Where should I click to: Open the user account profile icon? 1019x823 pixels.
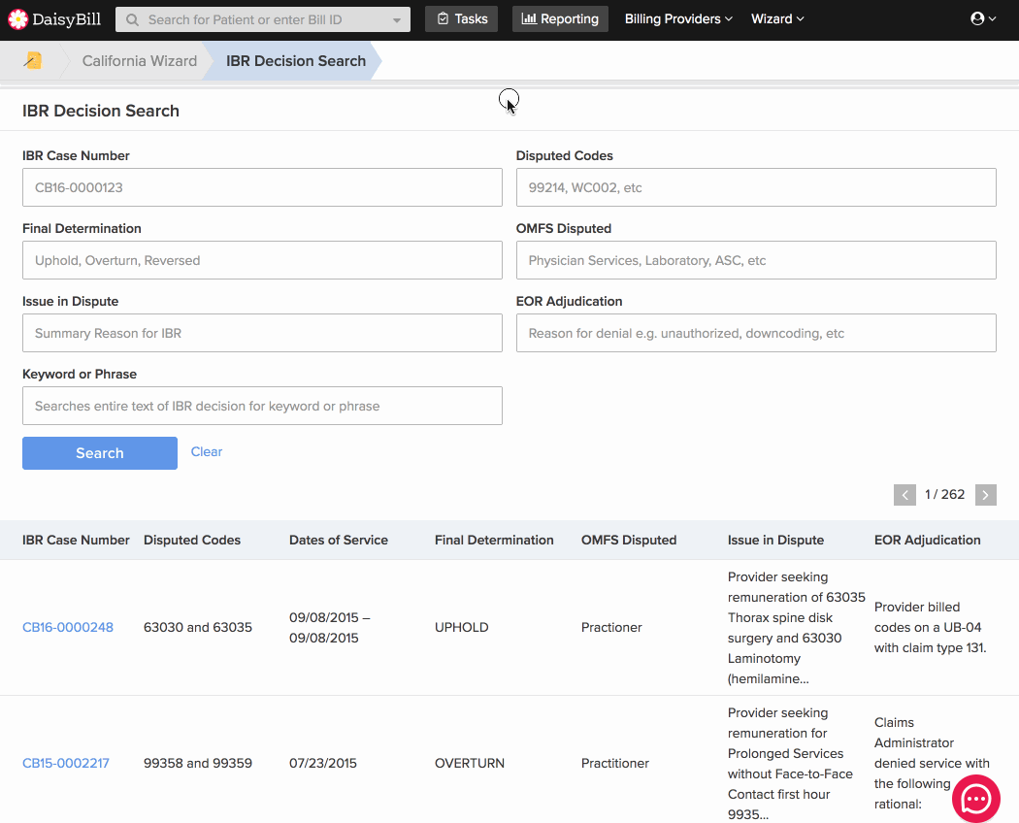click(982, 18)
